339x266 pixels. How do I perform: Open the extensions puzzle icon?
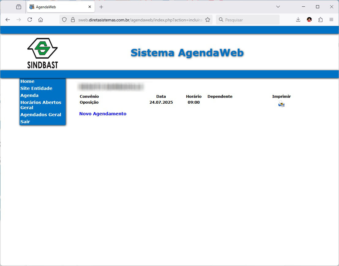click(320, 20)
